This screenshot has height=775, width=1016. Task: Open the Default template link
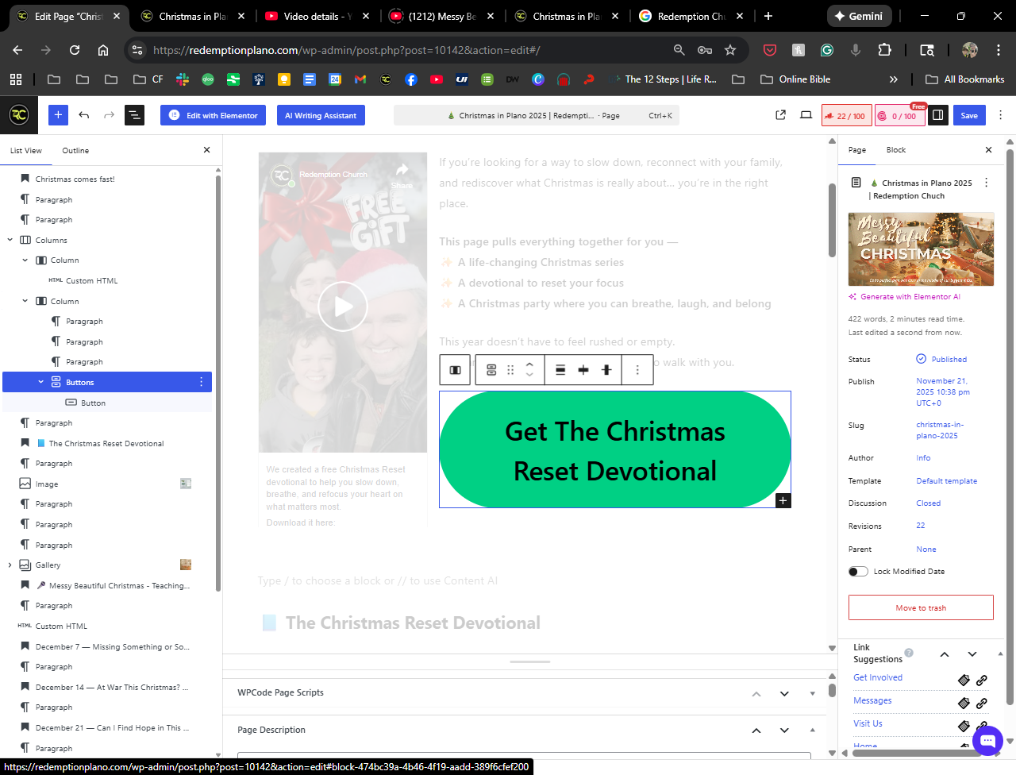(946, 481)
